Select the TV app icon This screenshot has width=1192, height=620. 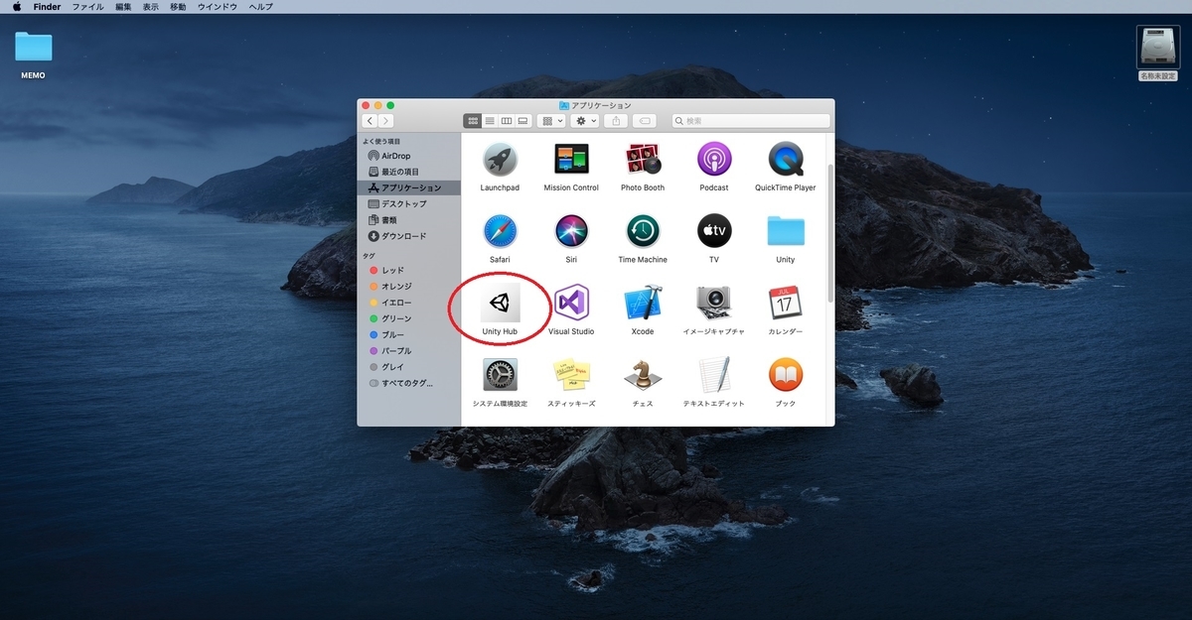(x=714, y=231)
